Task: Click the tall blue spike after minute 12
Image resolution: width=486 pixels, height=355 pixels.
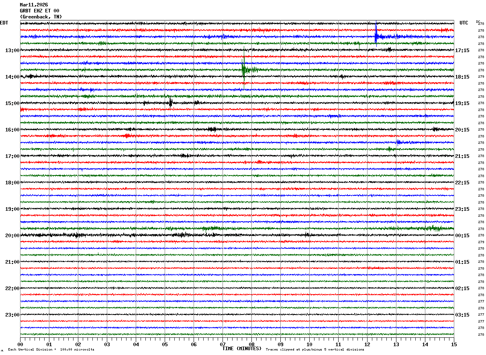Action: coord(376,33)
